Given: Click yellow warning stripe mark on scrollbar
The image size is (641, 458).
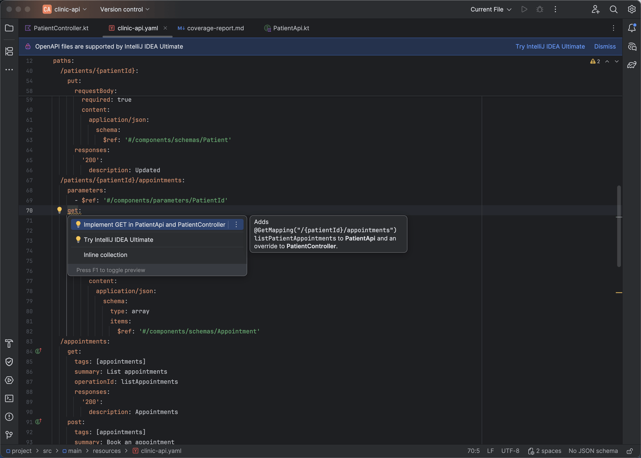Looking at the screenshot, I should [x=619, y=293].
